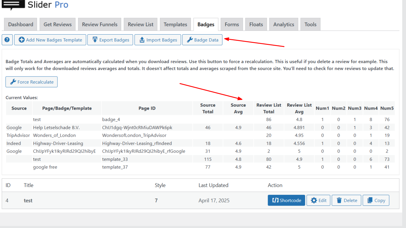This screenshot has height=228, width=406.
Task: Click Review List Total value 86
Action: (269, 120)
